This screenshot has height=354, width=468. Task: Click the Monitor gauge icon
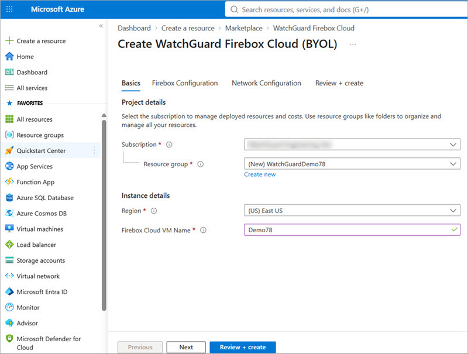click(9, 307)
